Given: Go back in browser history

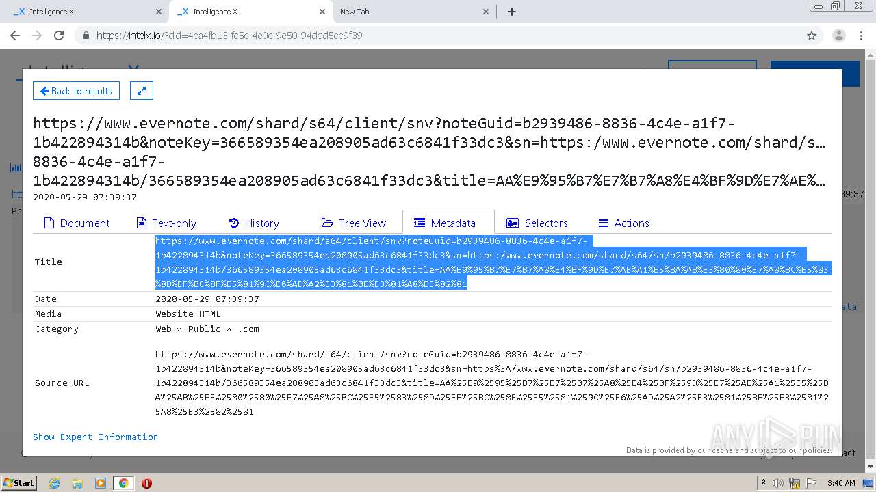Looking at the screenshot, I should pyautogui.click(x=15, y=36).
